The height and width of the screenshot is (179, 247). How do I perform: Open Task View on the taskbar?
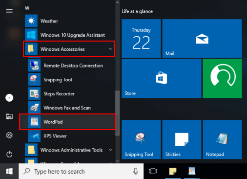(x=153, y=171)
